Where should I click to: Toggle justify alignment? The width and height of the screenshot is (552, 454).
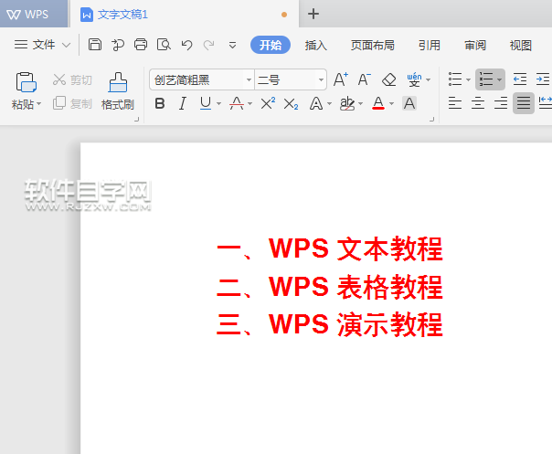[x=524, y=103]
